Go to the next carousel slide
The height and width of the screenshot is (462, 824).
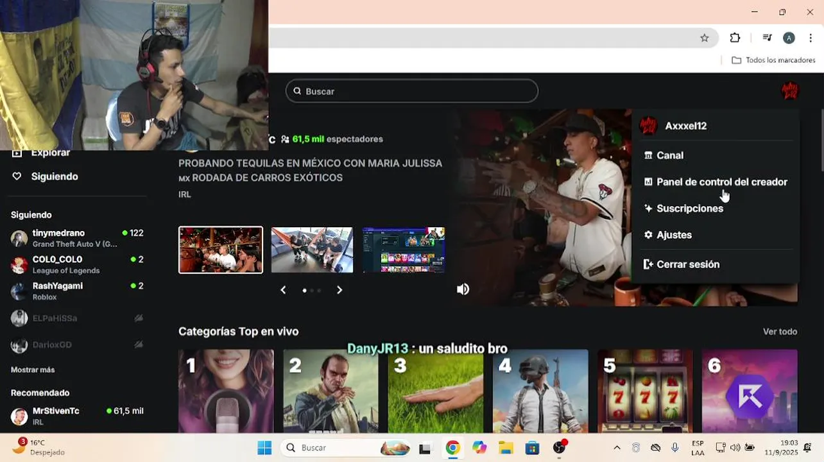click(339, 290)
